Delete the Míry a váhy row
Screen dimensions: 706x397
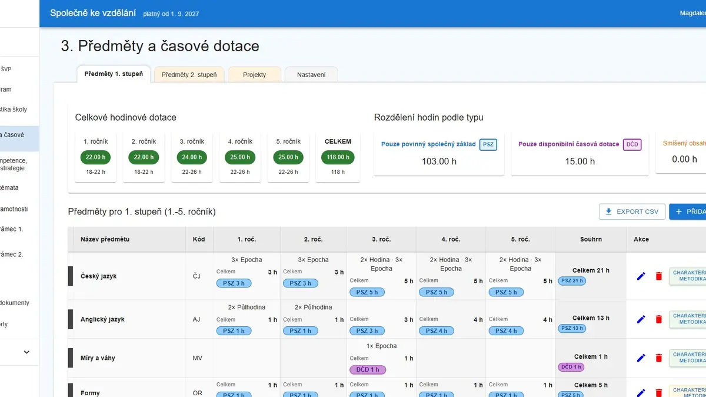pyautogui.click(x=659, y=358)
